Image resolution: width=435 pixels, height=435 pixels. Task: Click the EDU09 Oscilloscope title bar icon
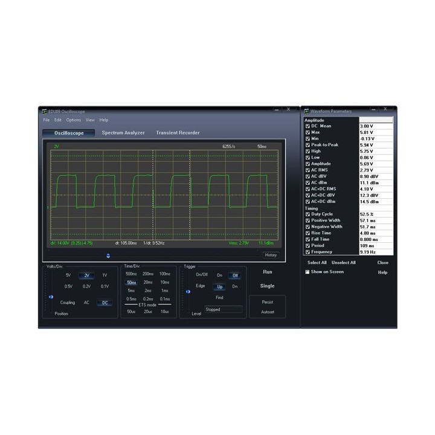point(44,112)
